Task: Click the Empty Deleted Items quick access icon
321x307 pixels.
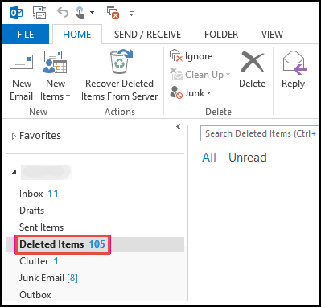Action: point(113,13)
